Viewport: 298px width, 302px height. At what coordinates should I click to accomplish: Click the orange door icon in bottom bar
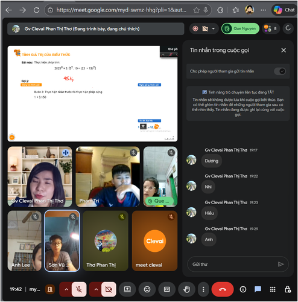point(50,289)
